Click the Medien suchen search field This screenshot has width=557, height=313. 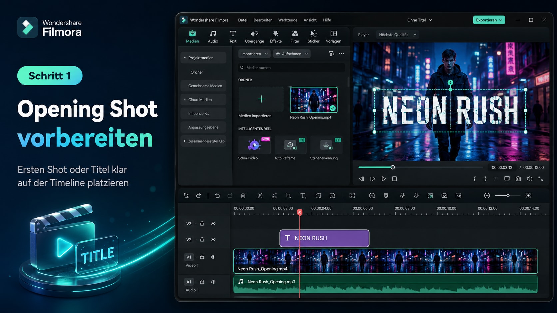(292, 68)
